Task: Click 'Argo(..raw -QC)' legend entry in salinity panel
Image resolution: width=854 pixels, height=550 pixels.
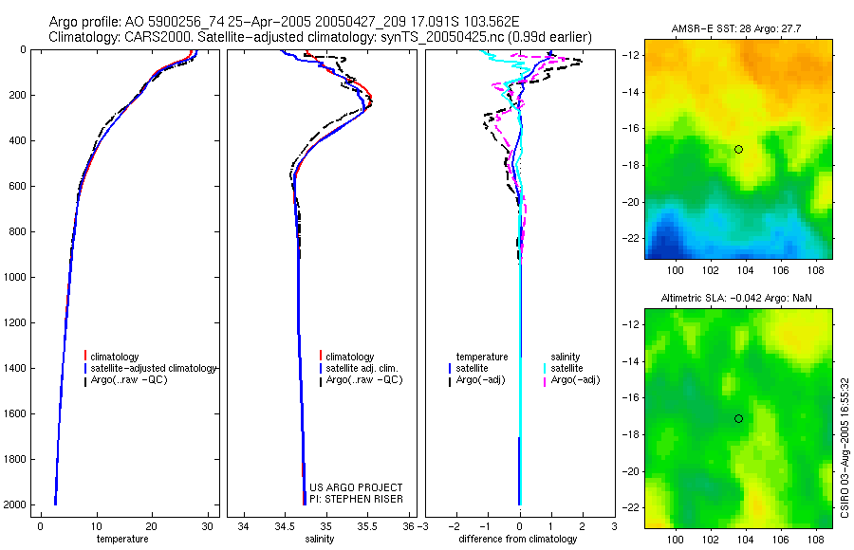Action: point(363,379)
